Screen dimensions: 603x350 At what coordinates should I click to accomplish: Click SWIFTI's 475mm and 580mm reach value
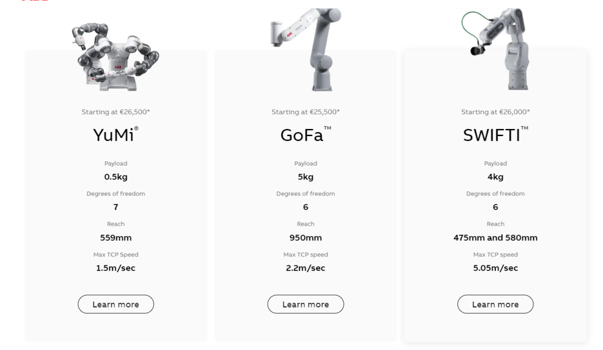point(495,238)
